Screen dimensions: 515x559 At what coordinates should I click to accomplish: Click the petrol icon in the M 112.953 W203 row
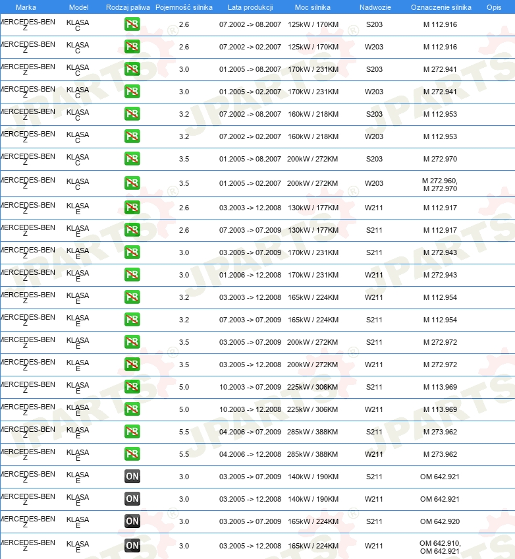click(x=132, y=136)
